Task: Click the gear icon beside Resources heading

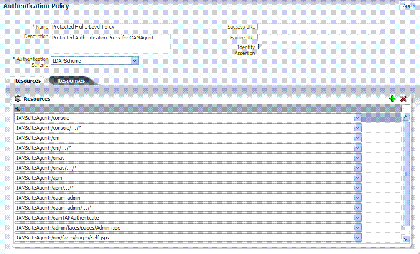Action: (18, 99)
